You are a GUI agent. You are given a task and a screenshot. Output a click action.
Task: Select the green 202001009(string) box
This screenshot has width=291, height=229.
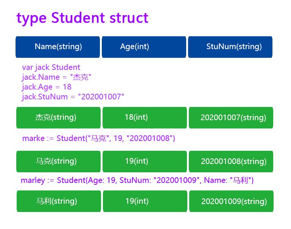pos(231,201)
